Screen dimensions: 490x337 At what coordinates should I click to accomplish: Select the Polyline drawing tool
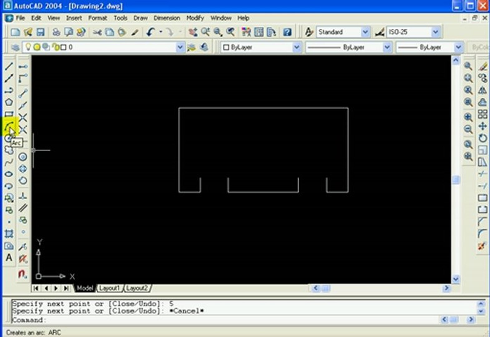pos(9,90)
